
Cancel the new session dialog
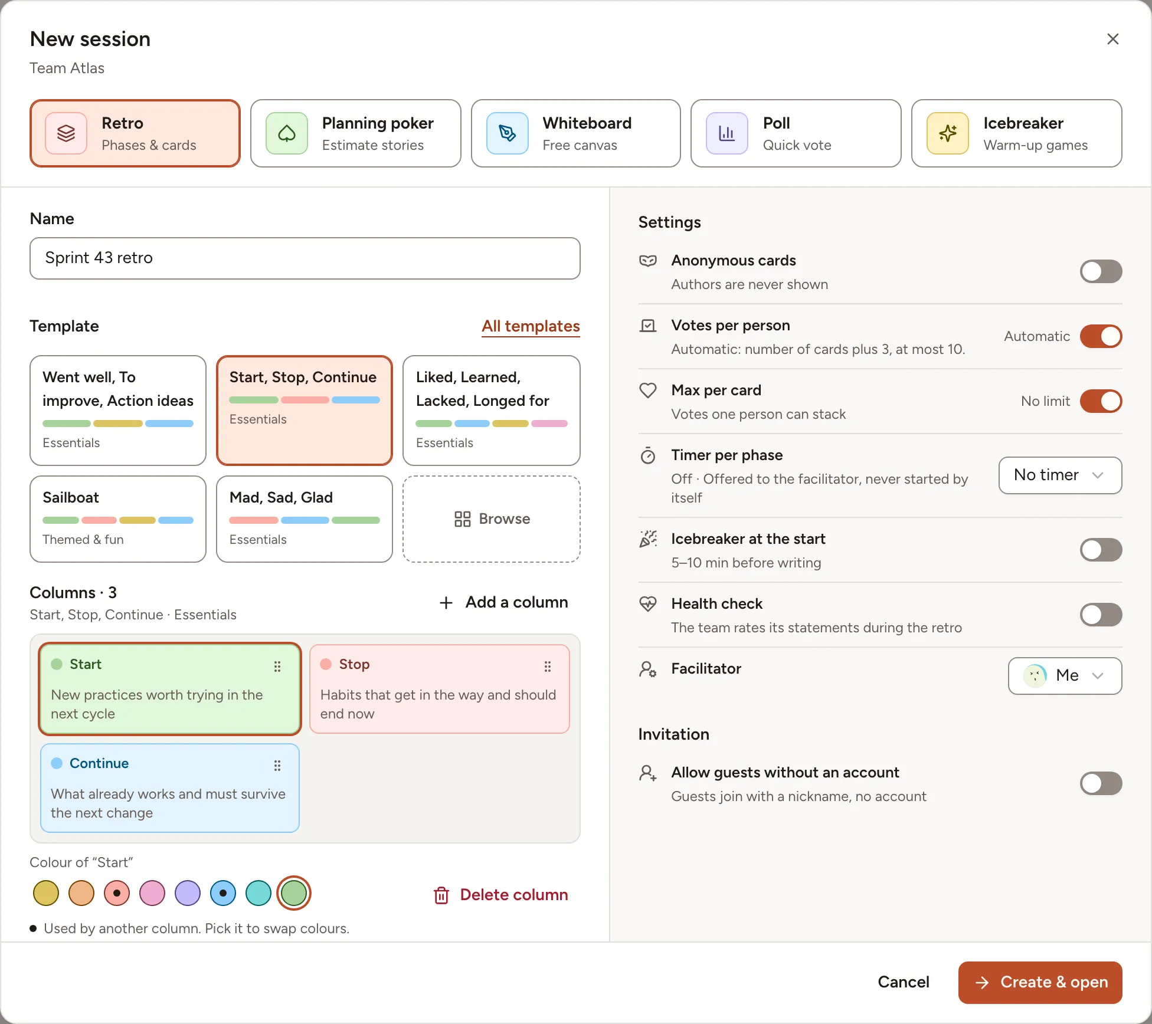pos(903,982)
